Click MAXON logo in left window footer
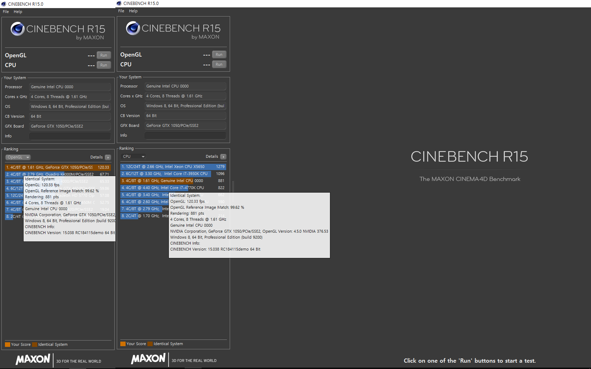Image resolution: width=591 pixels, height=369 pixels. click(33, 359)
